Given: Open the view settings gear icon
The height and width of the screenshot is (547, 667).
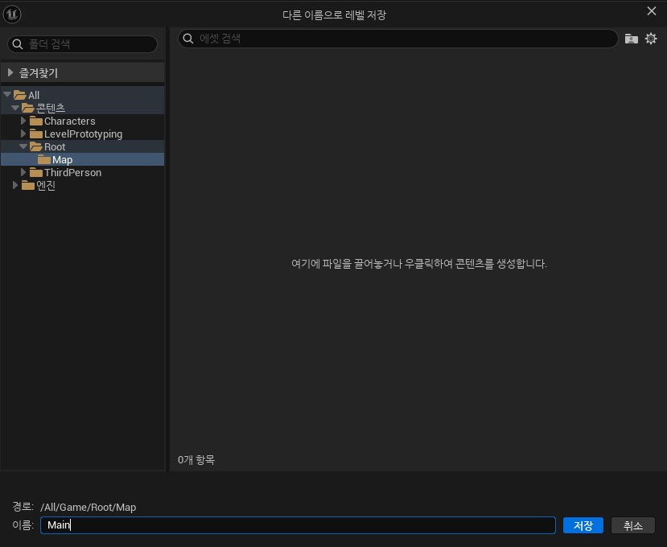Looking at the screenshot, I should pyautogui.click(x=651, y=39).
